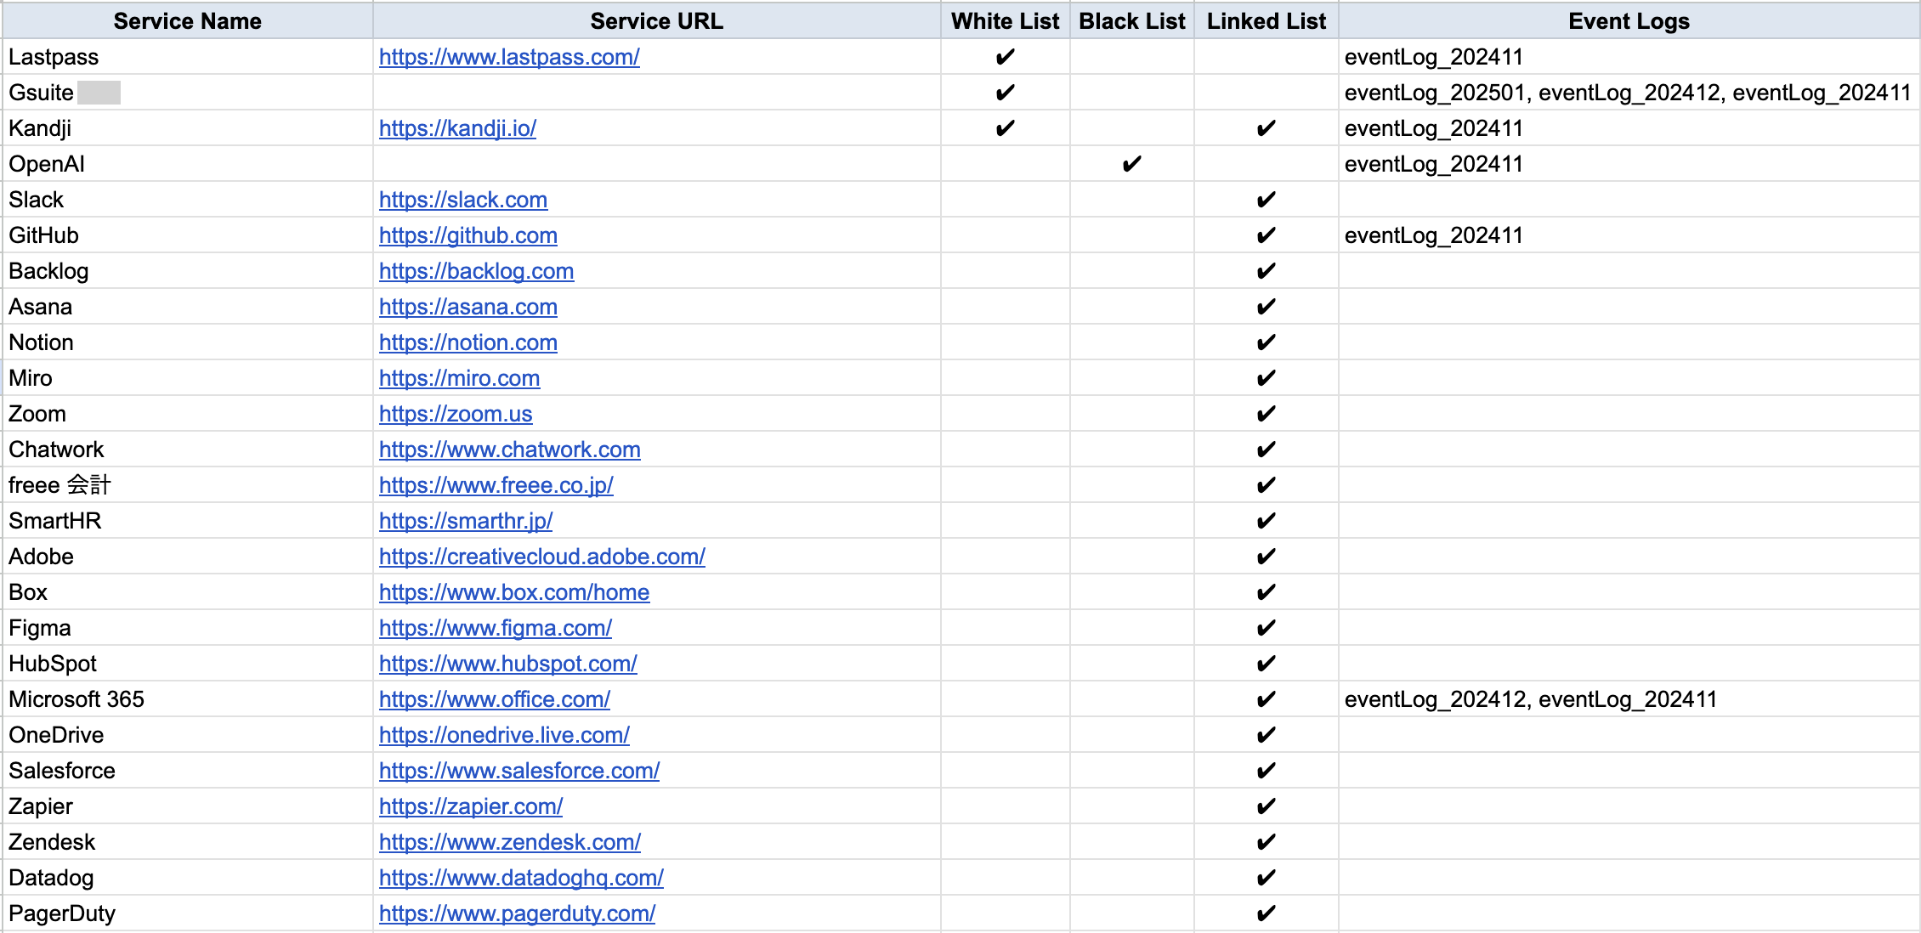Select the Service URL column header

click(657, 21)
